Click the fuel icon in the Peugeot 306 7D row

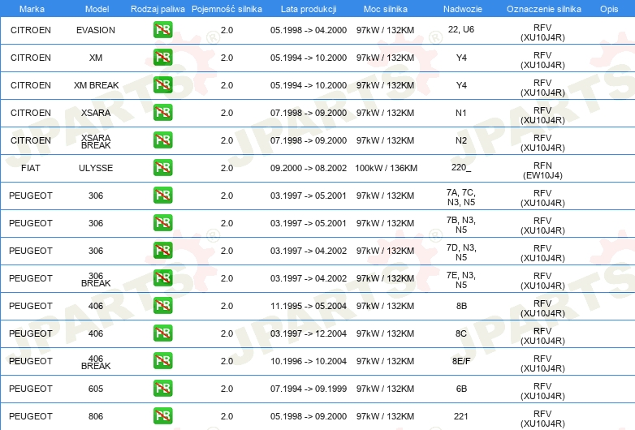point(162,251)
